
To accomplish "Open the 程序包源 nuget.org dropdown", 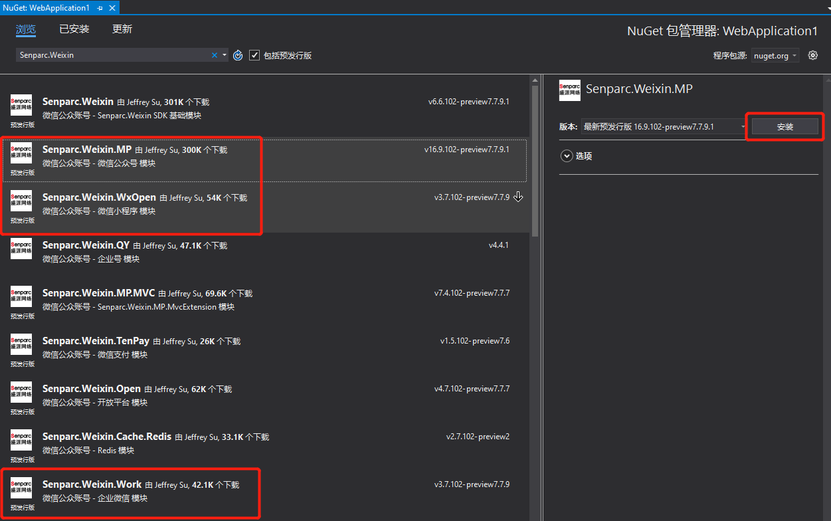I will 775,56.
